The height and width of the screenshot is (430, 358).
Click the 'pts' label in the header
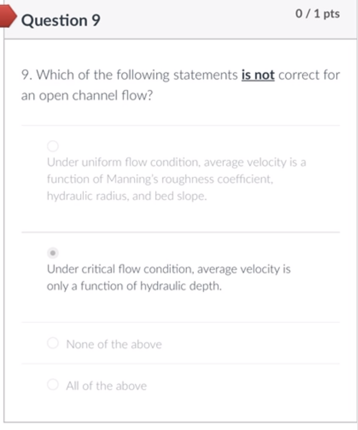pos(331,14)
